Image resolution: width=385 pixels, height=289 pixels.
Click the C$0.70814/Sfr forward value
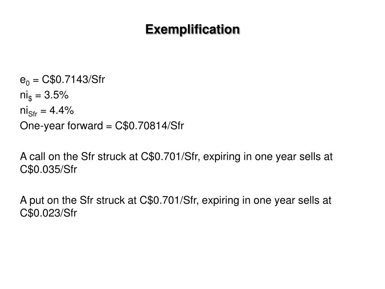pyautogui.click(x=149, y=126)
